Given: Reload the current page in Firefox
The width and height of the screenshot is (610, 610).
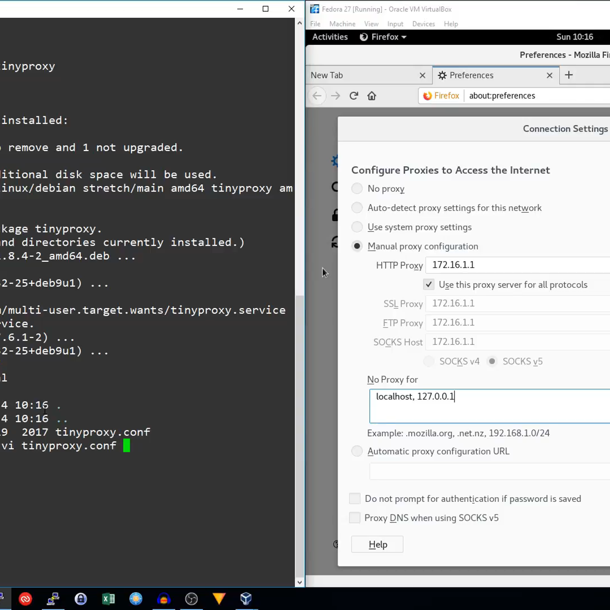Looking at the screenshot, I should tap(353, 96).
